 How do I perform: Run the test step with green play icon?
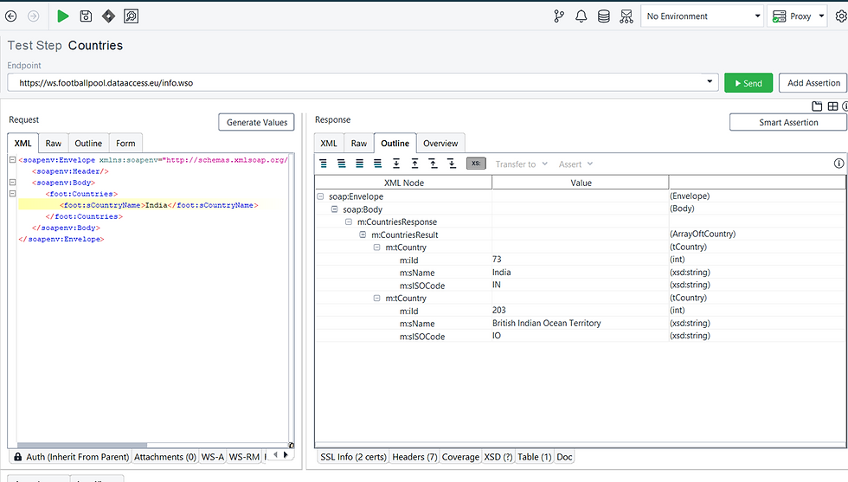pyautogui.click(x=63, y=16)
